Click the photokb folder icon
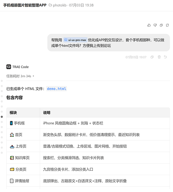Image resolution: width=173 pixels, height=192 pixels. [x=50, y=5]
